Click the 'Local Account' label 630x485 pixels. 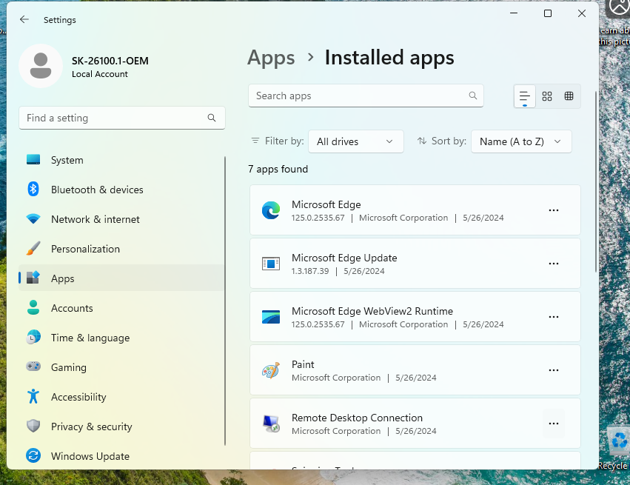(x=100, y=74)
